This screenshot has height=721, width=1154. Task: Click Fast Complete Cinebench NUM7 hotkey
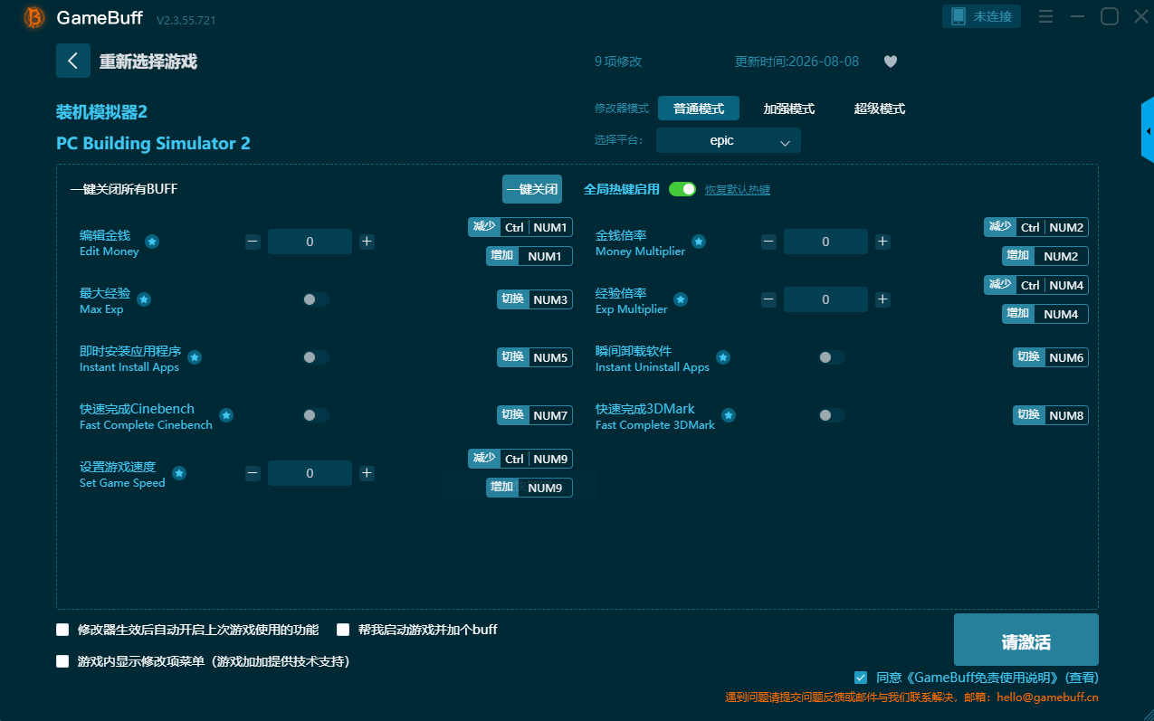[535, 415]
